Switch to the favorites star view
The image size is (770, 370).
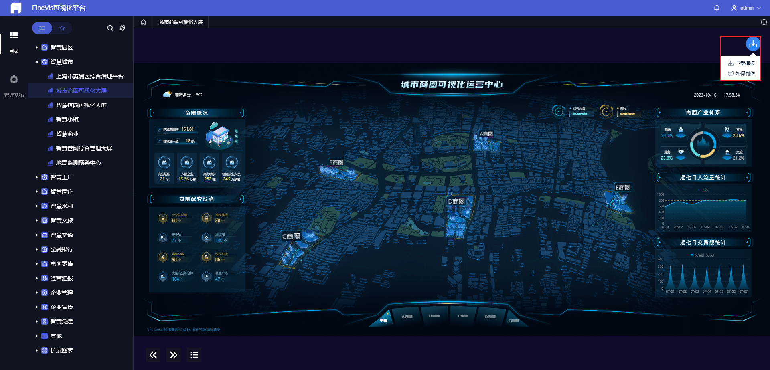[x=62, y=28]
